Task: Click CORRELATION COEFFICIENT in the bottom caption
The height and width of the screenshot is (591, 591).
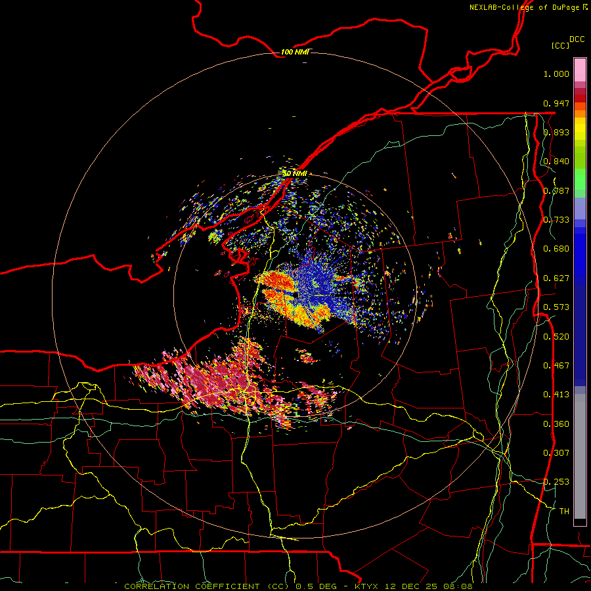Action: point(192,586)
